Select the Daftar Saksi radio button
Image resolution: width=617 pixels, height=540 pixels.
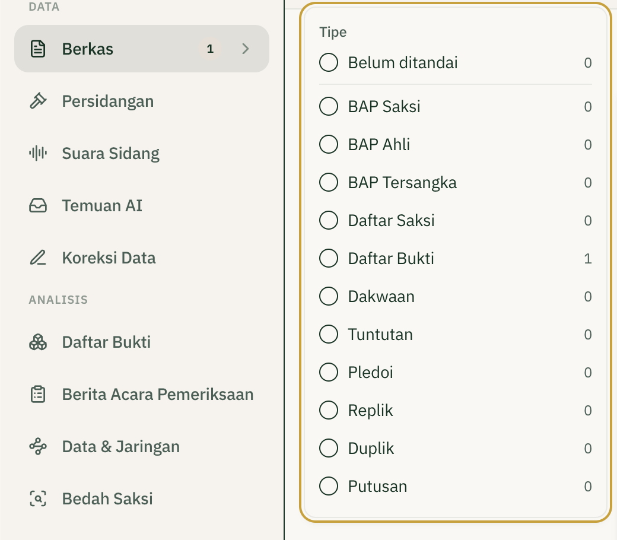tap(329, 220)
